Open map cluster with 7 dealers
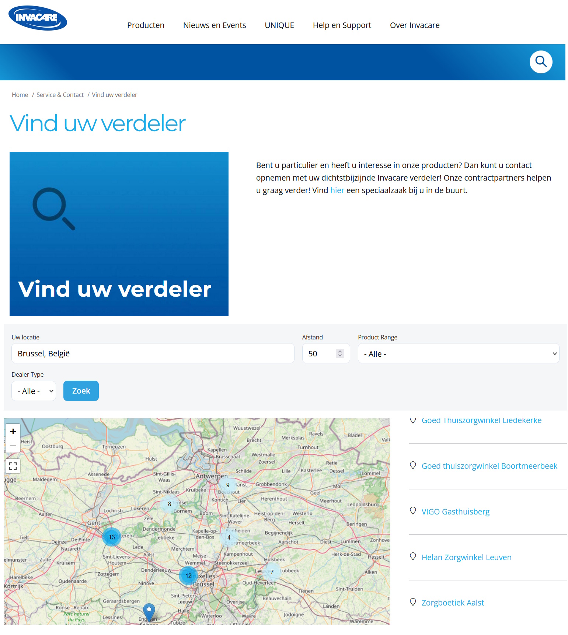The height and width of the screenshot is (635, 568). (272, 572)
